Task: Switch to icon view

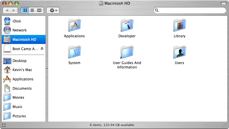Action: click(x=25, y=10)
